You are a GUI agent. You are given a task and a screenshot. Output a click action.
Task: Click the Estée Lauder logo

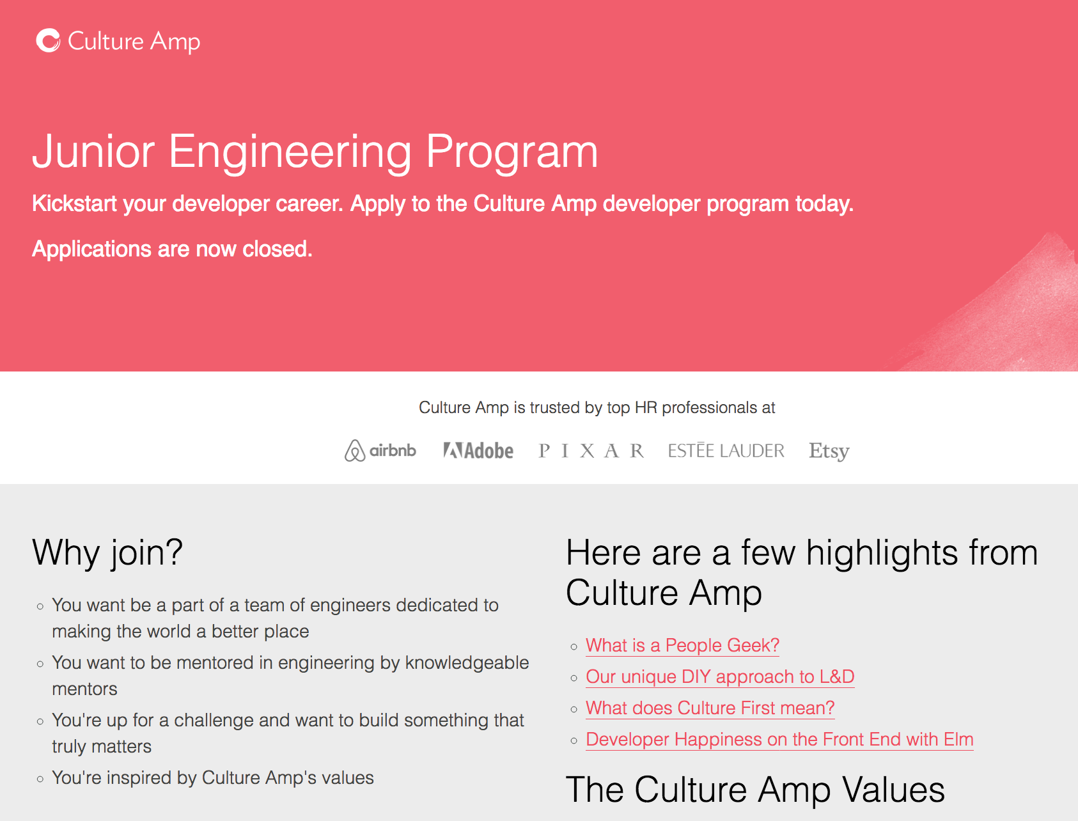[726, 450]
